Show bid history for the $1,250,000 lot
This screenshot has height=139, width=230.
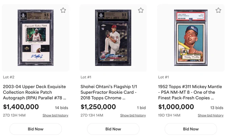133,115
